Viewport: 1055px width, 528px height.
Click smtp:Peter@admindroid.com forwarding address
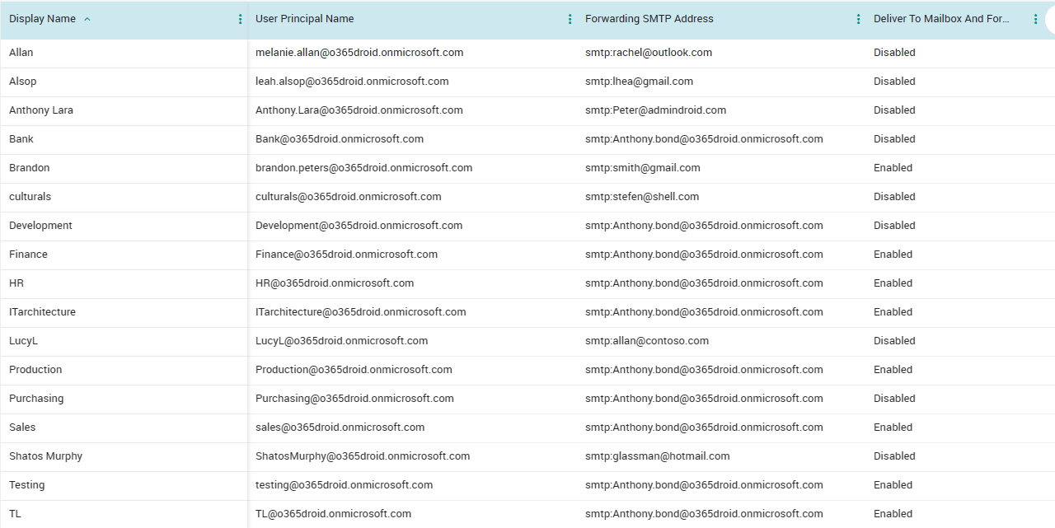pos(656,110)
